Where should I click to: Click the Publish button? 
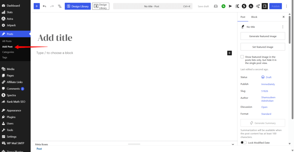tap(276, 6)
